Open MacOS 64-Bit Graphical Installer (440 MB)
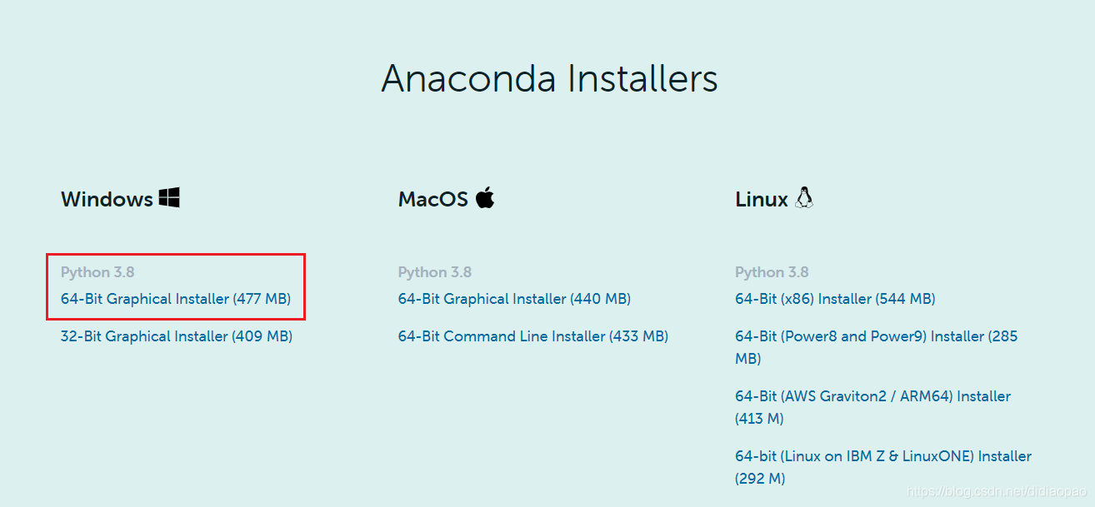The height and width of the screenshot is (507, 1095). 514,299
